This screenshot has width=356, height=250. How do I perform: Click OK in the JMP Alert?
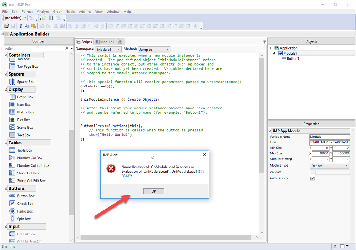154,191
